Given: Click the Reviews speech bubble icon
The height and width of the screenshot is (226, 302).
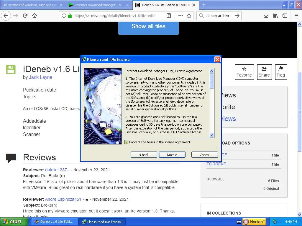Looking at the screenshot, I should [x=11, y=158].
